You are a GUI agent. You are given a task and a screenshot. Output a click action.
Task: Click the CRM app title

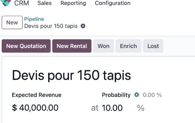coord(22,3)
